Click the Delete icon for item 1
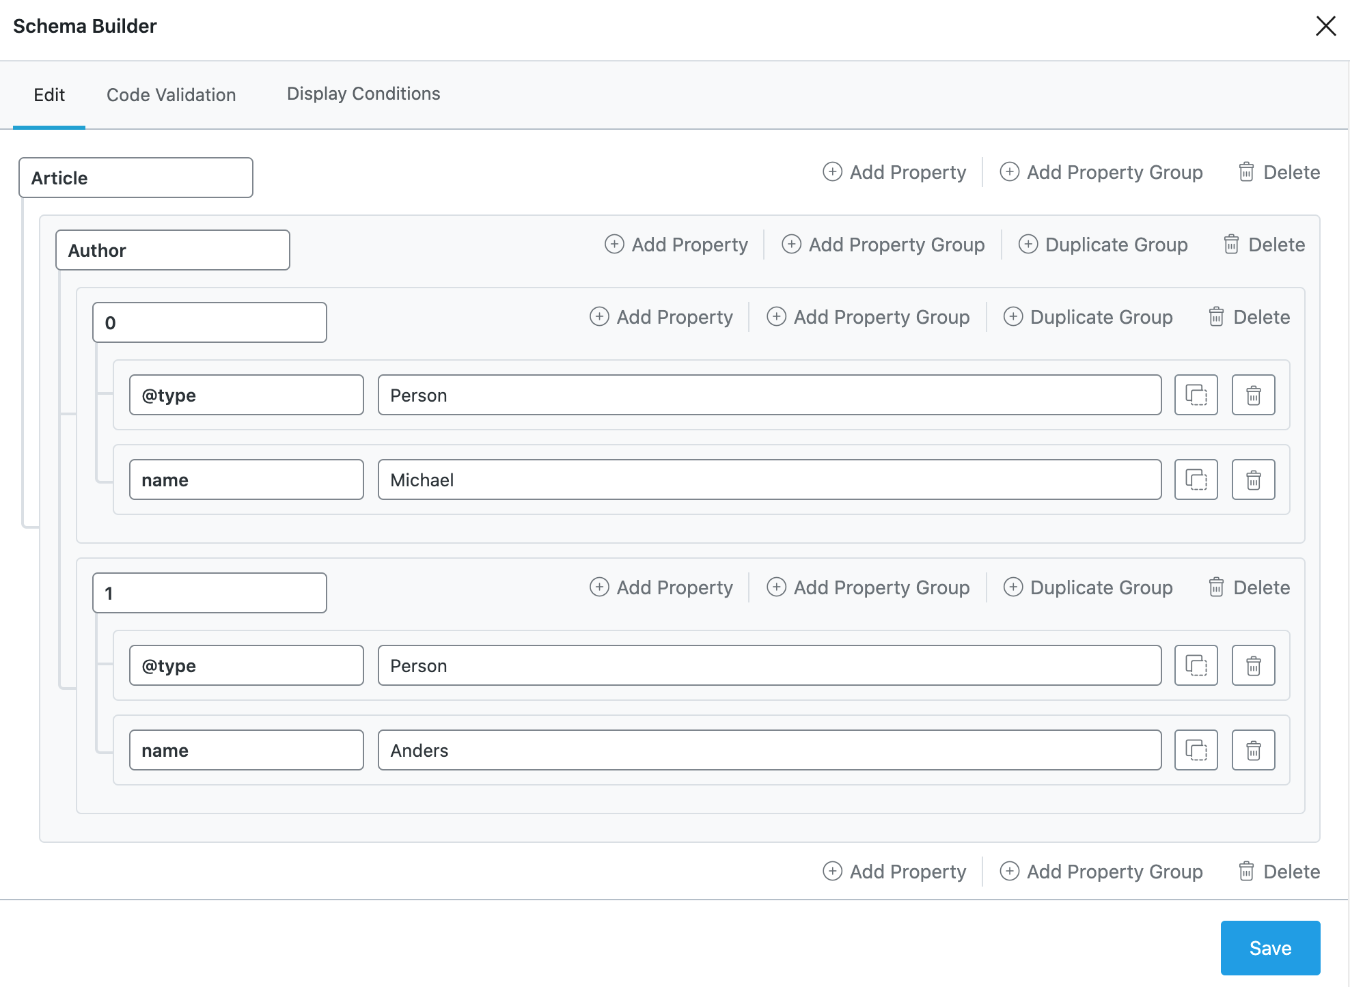The image size is (1350, 987). [x=1216, y=588]
